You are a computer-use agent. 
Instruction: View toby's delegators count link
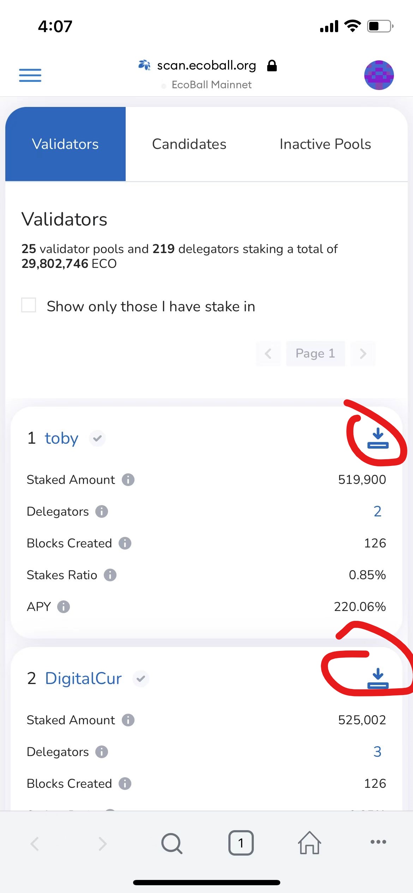[377, 511]
